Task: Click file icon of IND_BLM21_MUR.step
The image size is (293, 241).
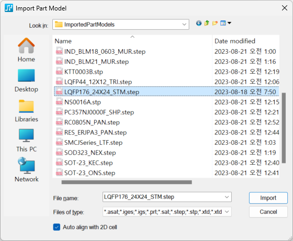Action: point(59,61)
